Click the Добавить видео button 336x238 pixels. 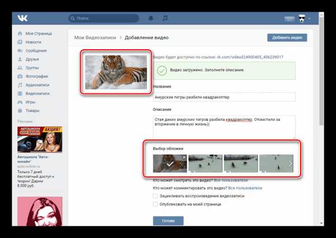click(287, 38)
